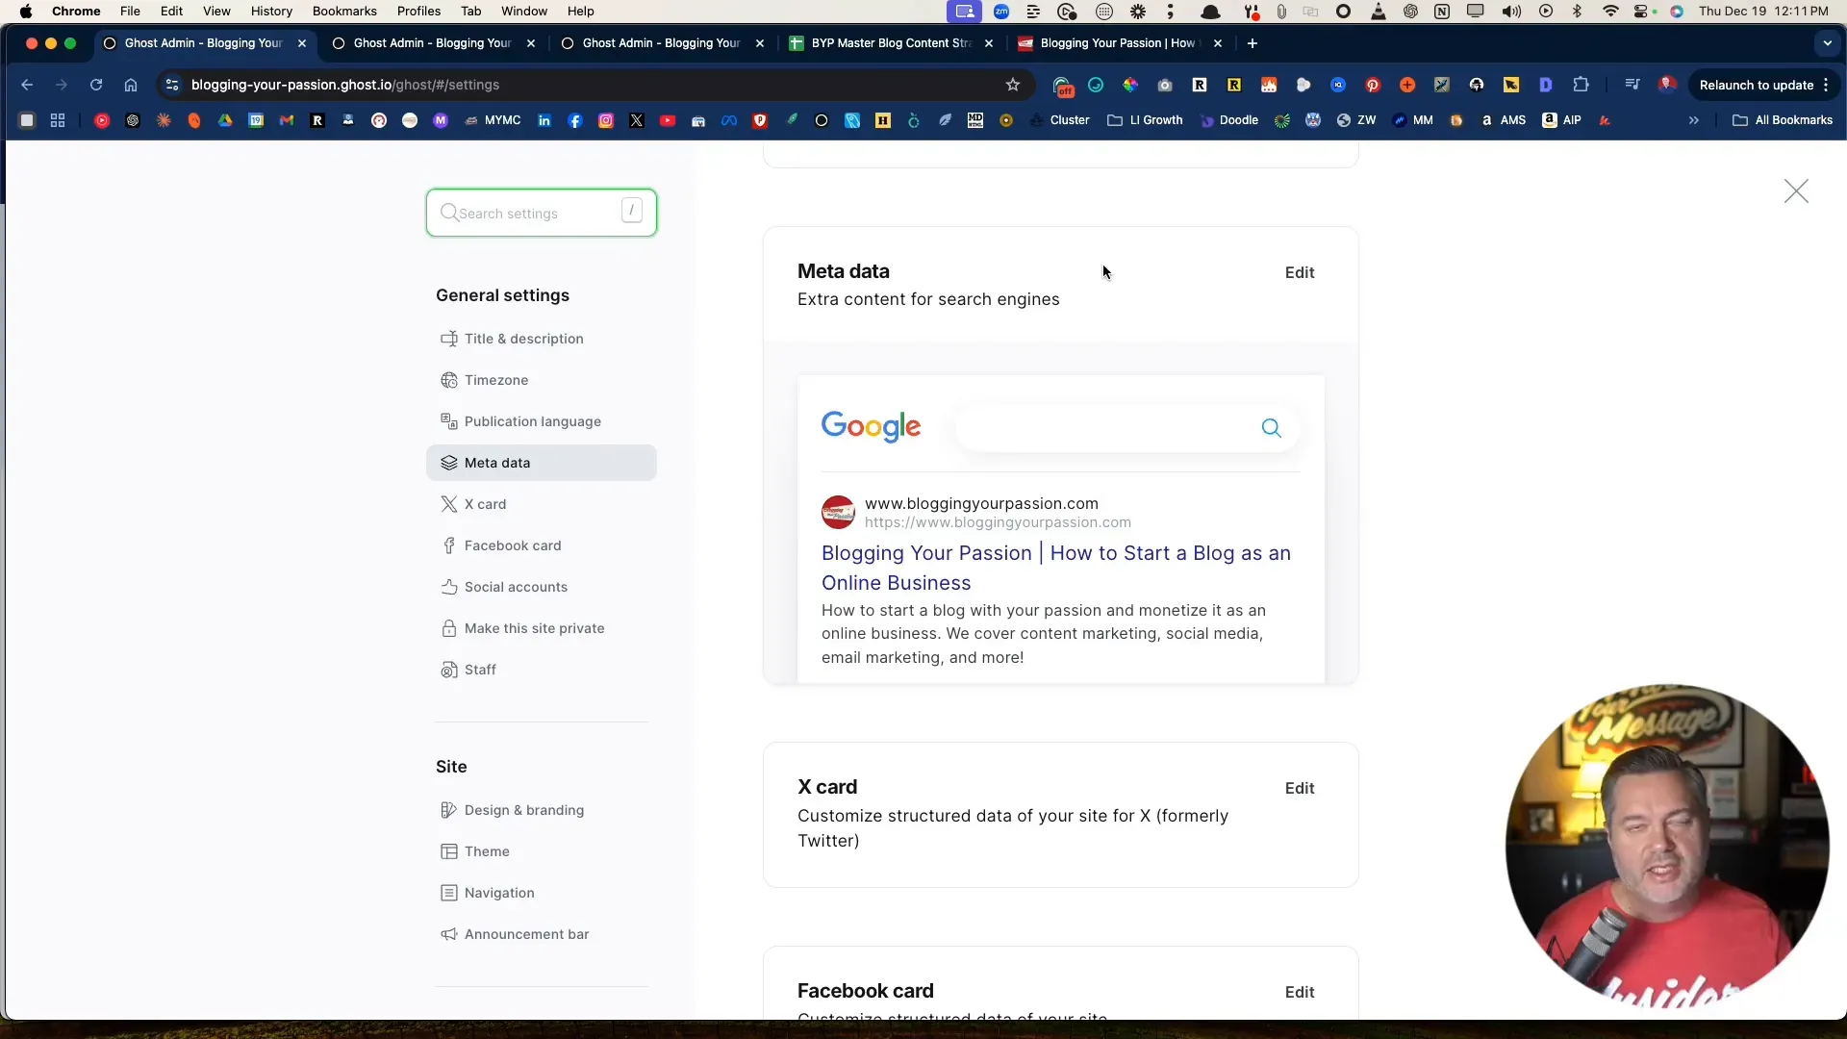
Task: Open Make this site private setting
Action: (x=534, y=628)
